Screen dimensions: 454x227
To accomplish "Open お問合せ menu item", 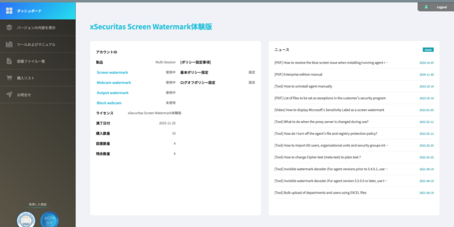I will click(38, 95).
